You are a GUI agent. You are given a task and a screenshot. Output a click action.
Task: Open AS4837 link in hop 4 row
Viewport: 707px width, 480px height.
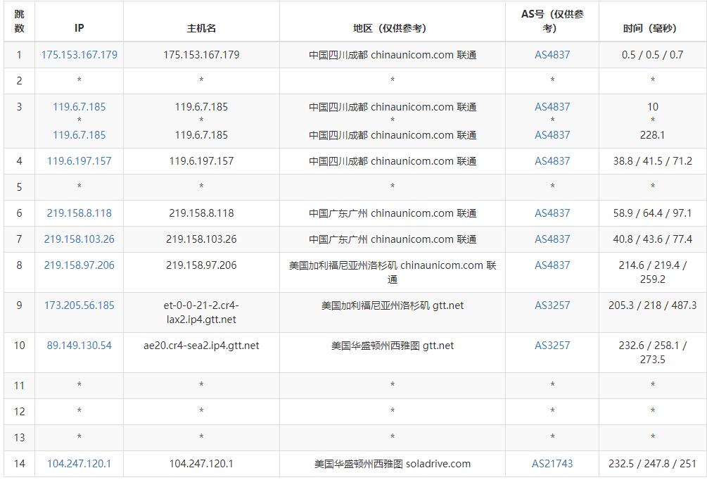(x=552, y=161)
